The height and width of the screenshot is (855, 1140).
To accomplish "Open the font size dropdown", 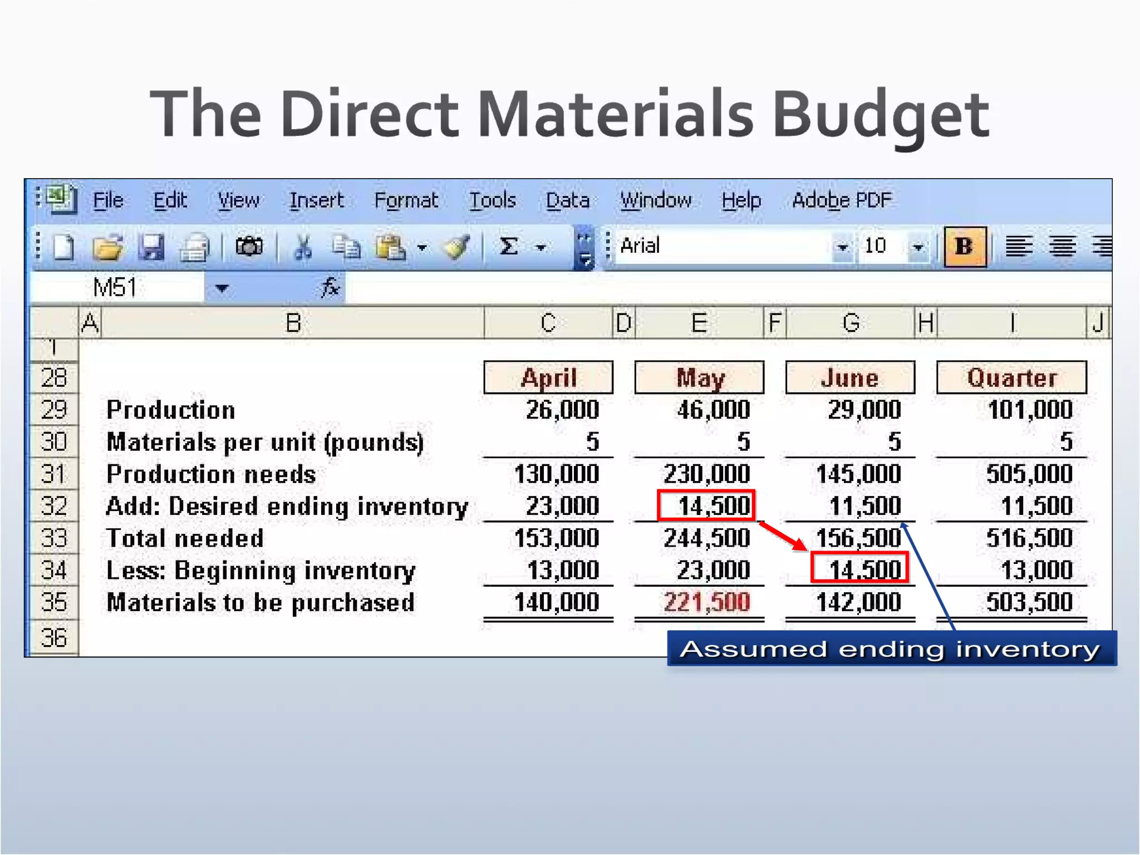I will point(918,247).
